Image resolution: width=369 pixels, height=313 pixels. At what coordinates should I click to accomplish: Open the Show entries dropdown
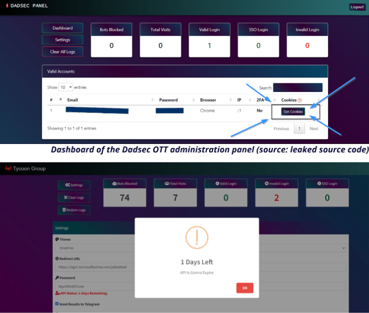point(66,87)
